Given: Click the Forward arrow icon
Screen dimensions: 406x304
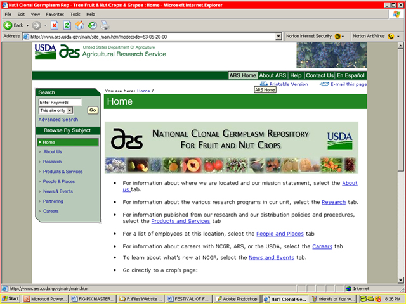Looking at the screenshot, I should tap(37, 25).
